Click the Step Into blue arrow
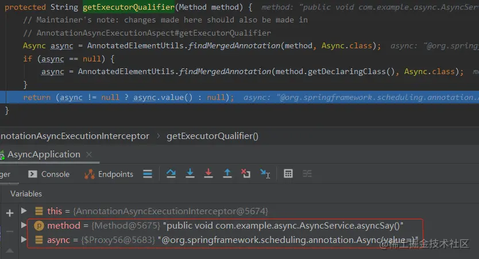479x259 pixels. coord(190,173)
